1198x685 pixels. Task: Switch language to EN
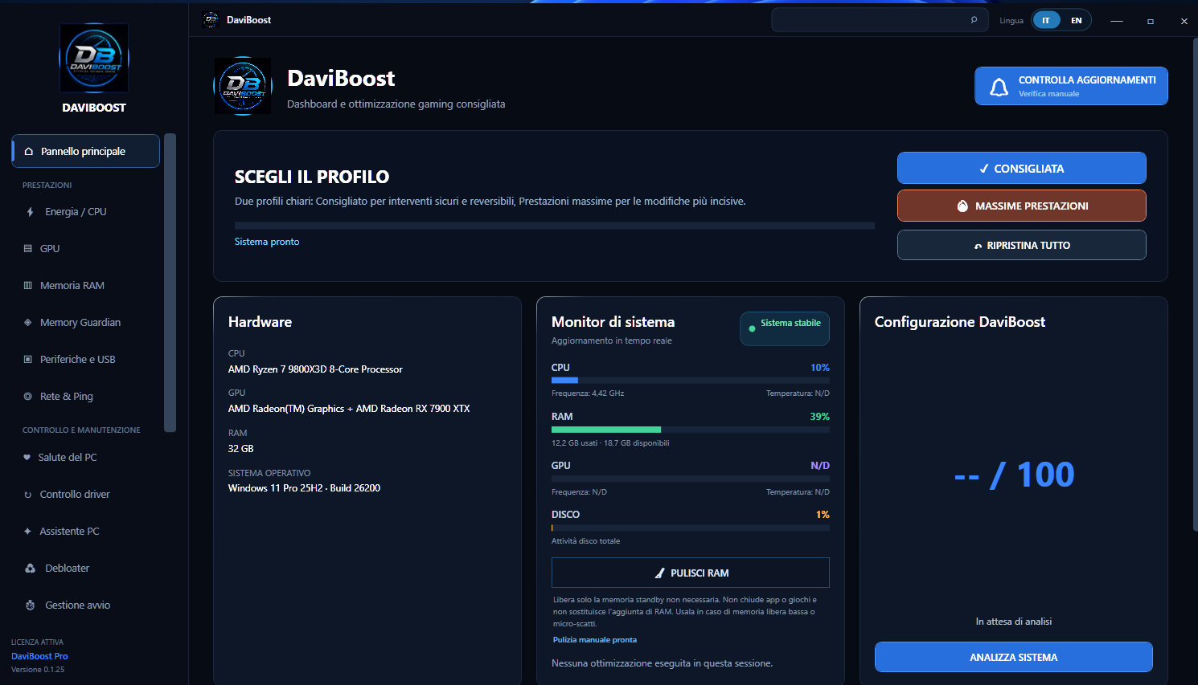(1077, 20)
